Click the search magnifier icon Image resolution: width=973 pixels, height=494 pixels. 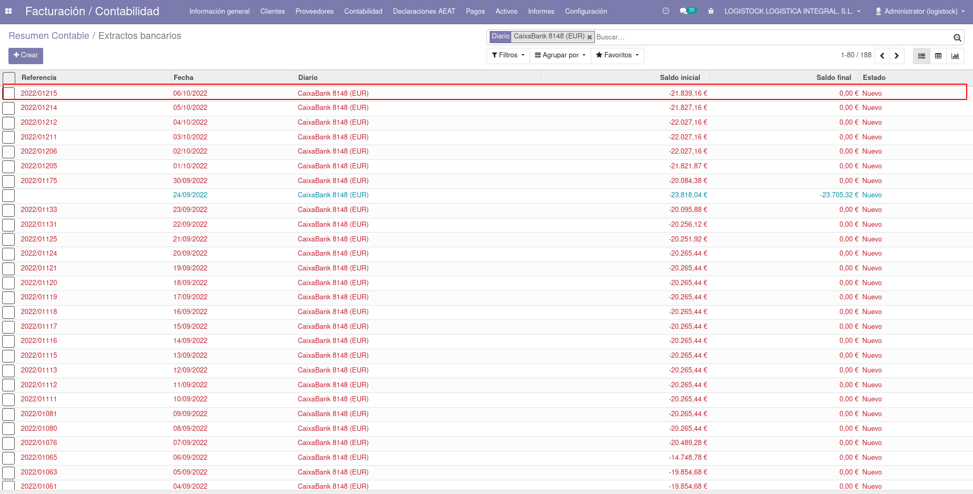tap(957, 37)
